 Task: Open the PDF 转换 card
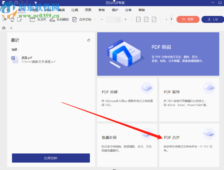(x=189, y=100)
